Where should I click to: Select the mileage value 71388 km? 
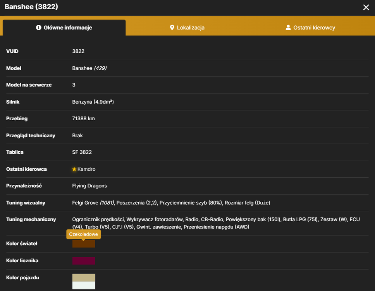point(83,119)
